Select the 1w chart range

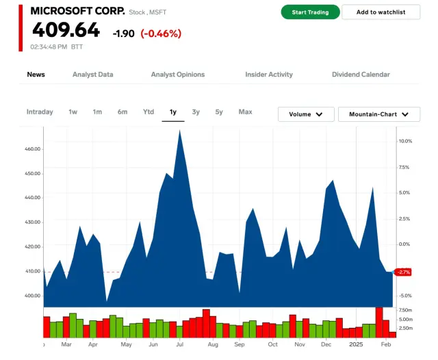click(x=73, y=112)
